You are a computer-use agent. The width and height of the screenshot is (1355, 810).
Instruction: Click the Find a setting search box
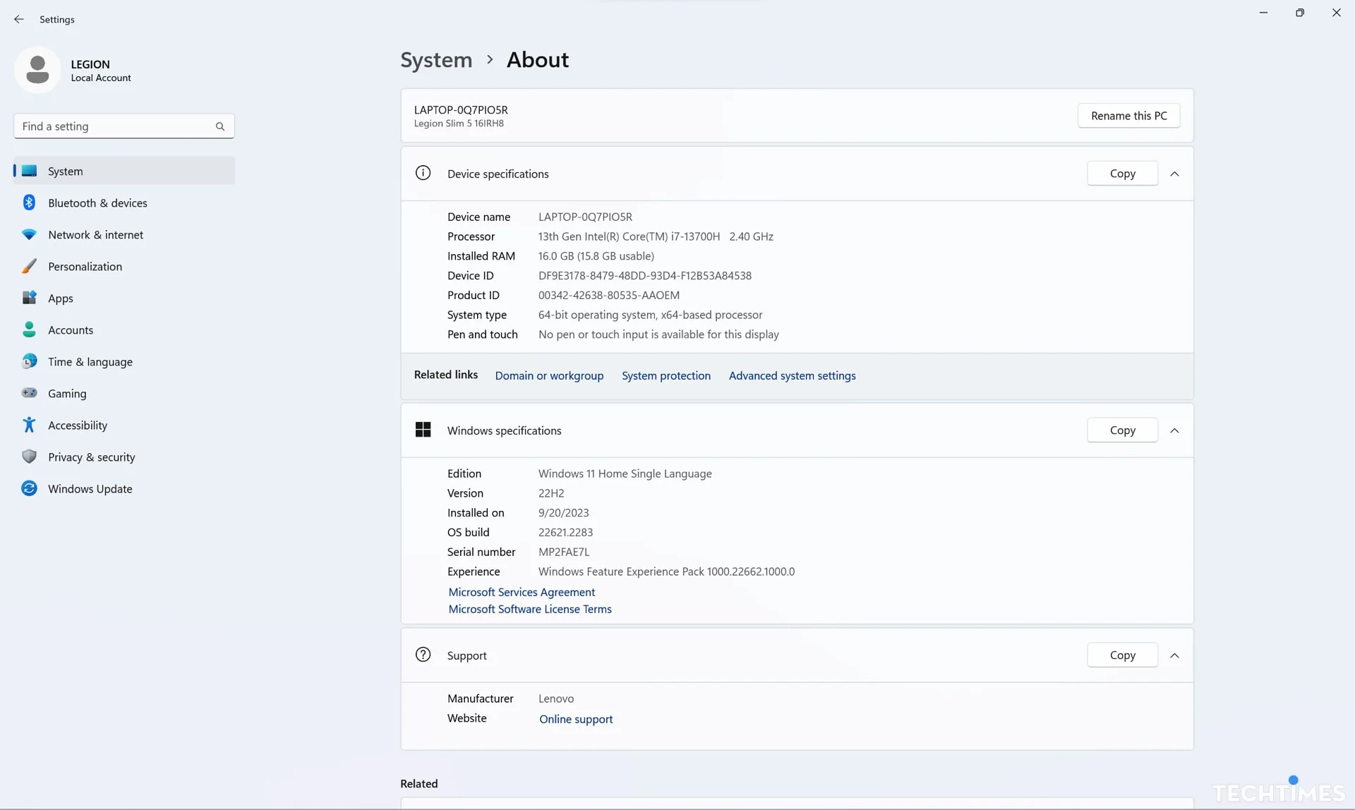124,126
